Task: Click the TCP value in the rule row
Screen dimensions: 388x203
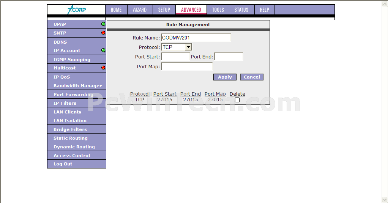Action: [140, 100]
